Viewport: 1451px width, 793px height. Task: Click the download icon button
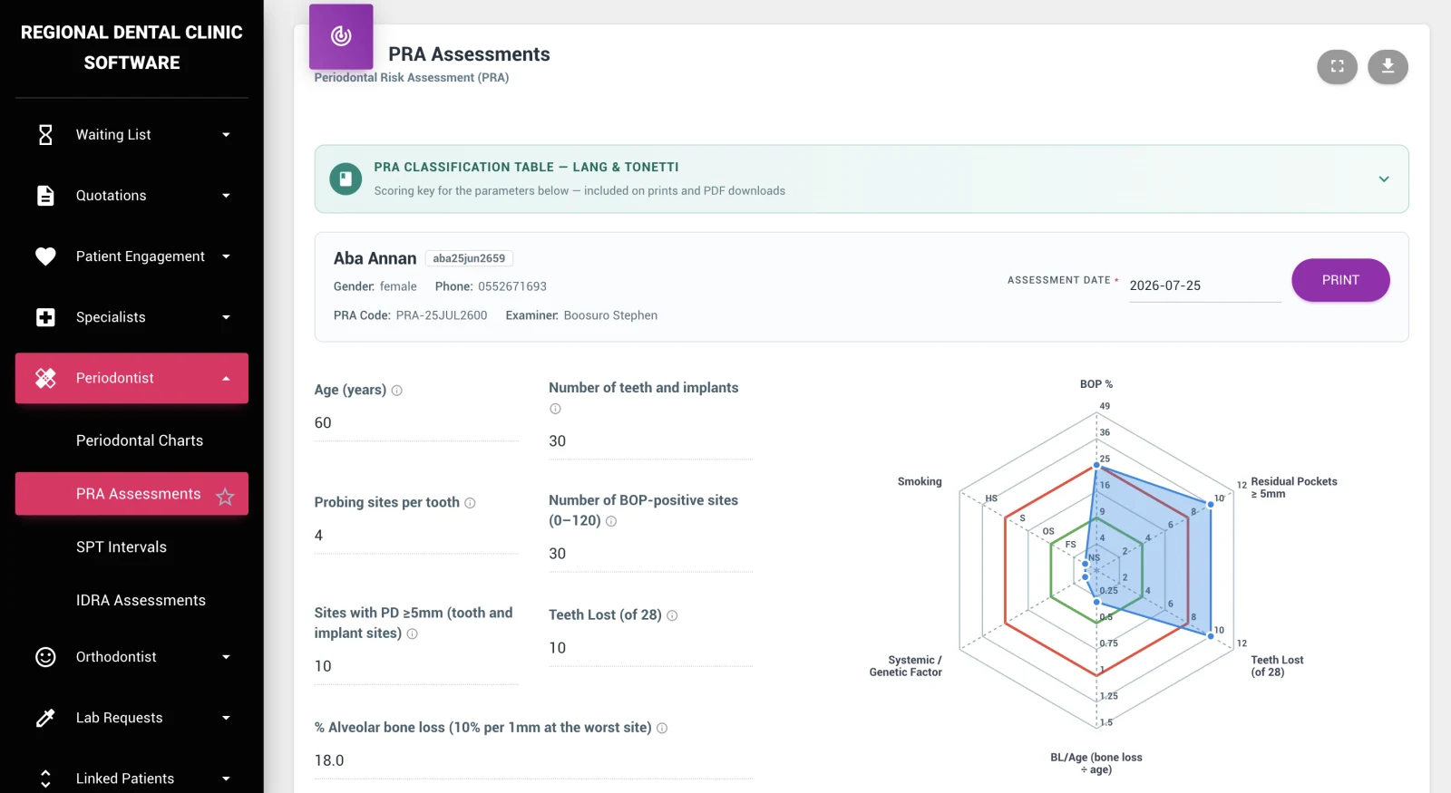[x=1388, y=66]
